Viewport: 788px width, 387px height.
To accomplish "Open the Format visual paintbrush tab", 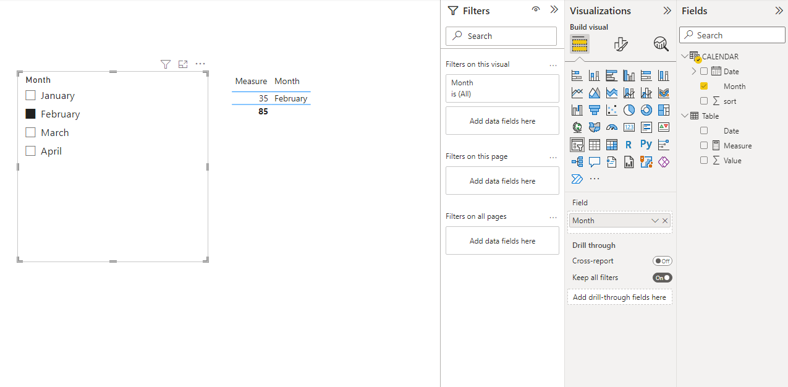I will point(621,44).
